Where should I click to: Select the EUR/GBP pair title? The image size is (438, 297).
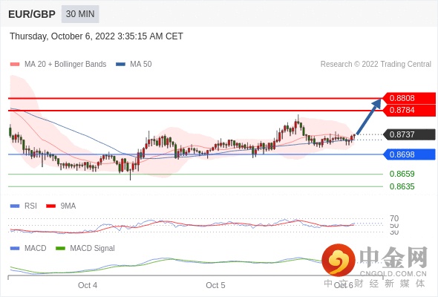point(32,14)
